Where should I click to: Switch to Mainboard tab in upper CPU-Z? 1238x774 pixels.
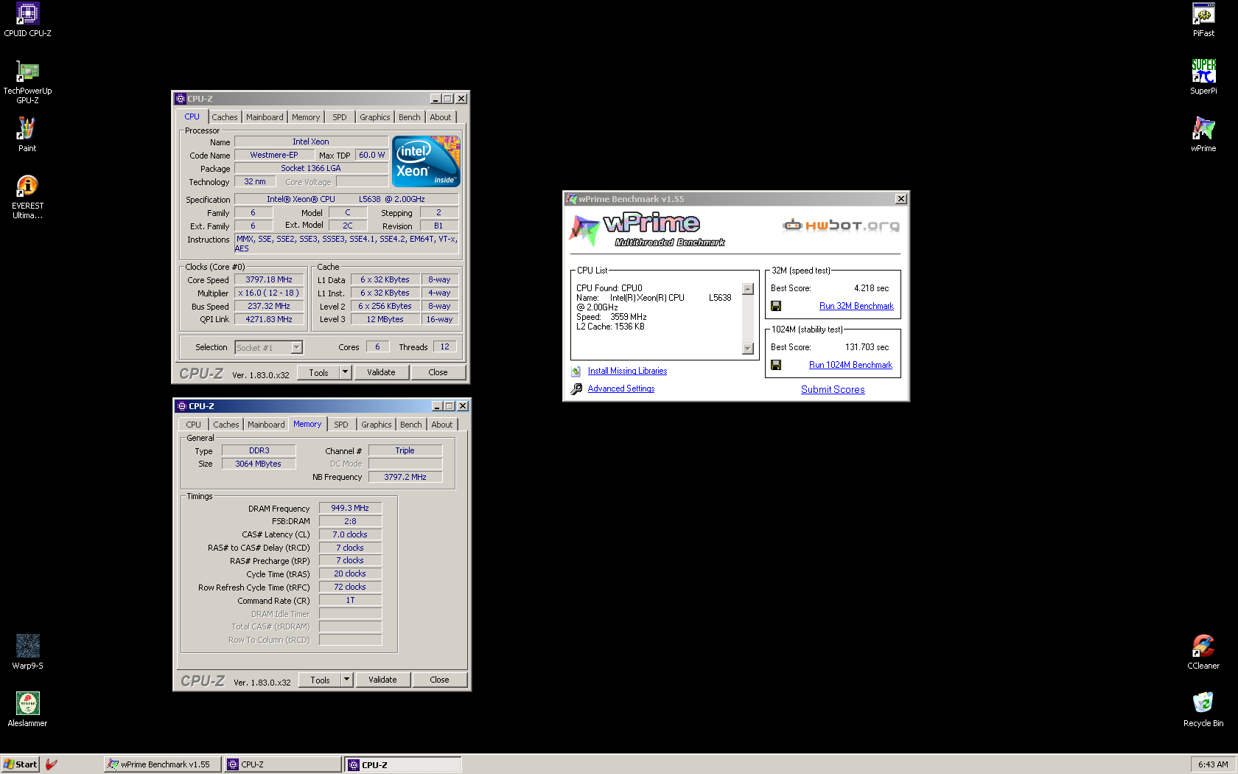[x=265, y=117]
